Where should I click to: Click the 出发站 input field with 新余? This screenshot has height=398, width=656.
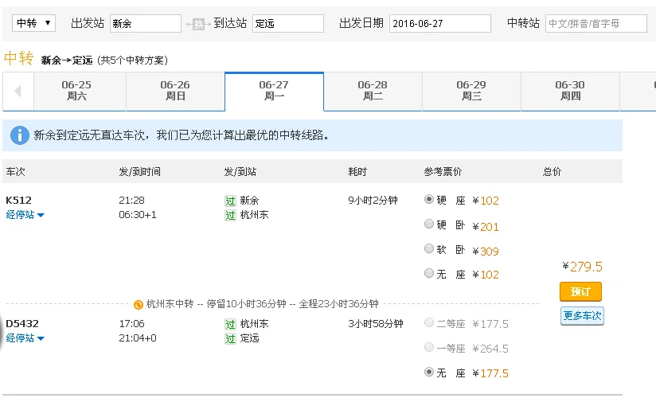pyautogui.click(x=146, y=23)
